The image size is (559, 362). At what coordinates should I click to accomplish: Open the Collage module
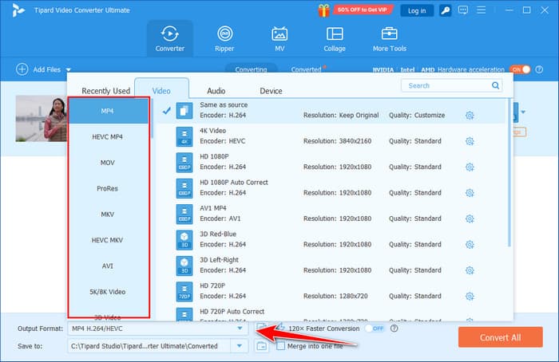[x=335, y=38]
